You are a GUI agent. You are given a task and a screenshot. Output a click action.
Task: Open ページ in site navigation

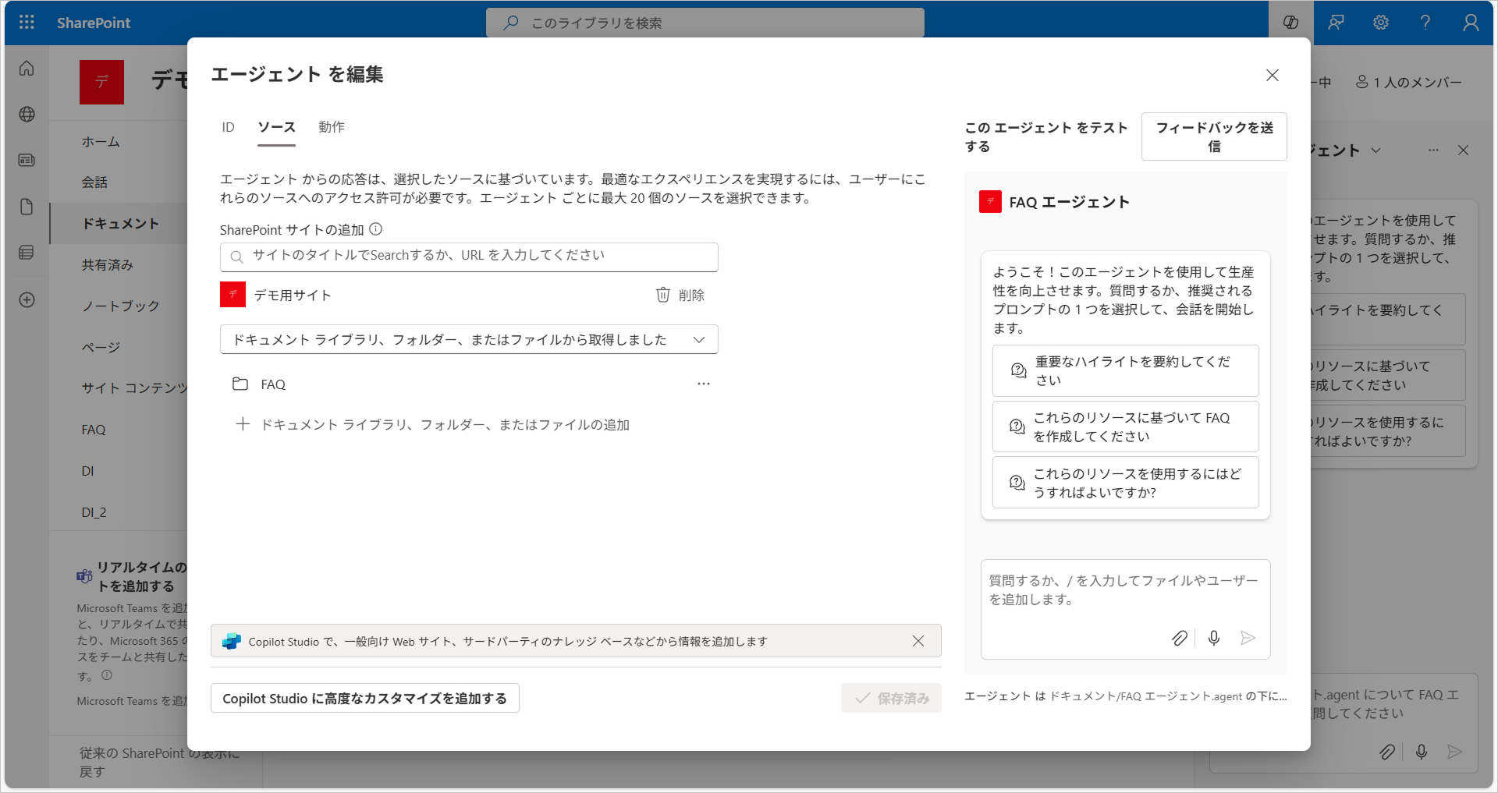101,348
